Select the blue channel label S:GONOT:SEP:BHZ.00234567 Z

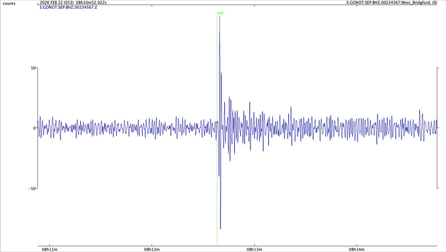(x=68, y=7)
